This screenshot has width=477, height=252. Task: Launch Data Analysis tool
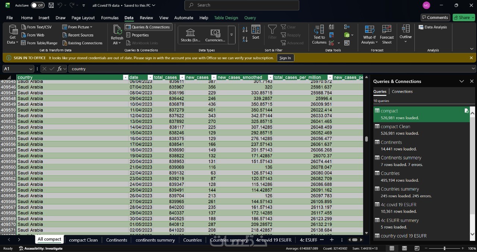click(x=433, y=27)
